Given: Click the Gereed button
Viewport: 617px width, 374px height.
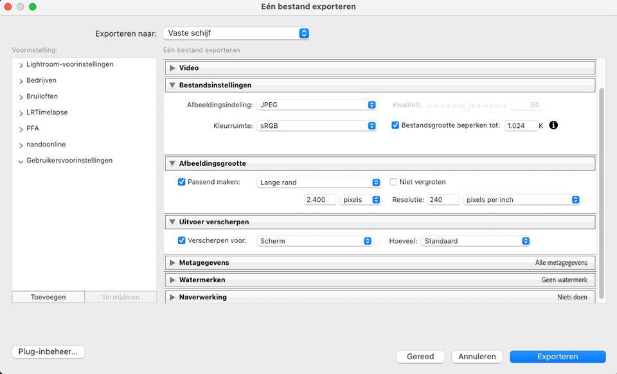Looking at the screenshot, I should [x=420, y=357].
